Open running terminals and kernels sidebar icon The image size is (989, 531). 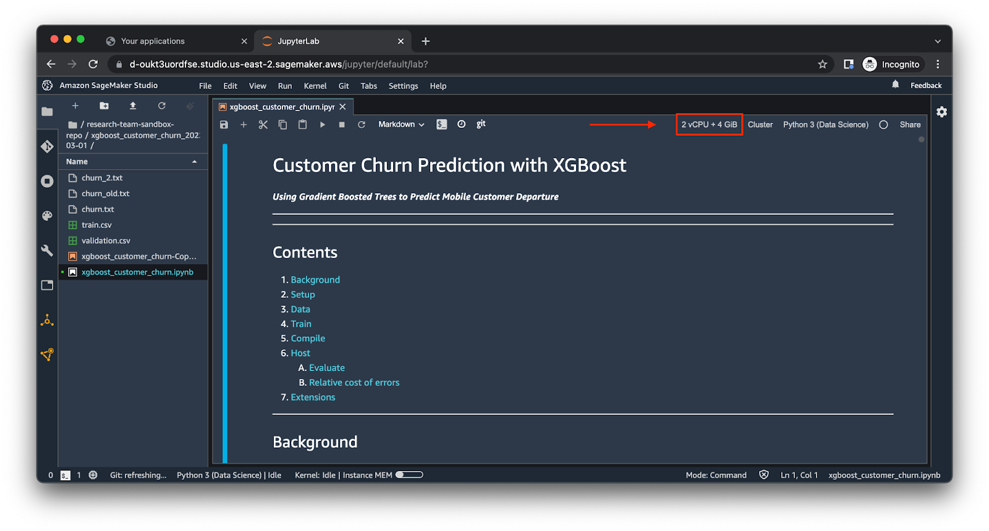pos(47,181)
